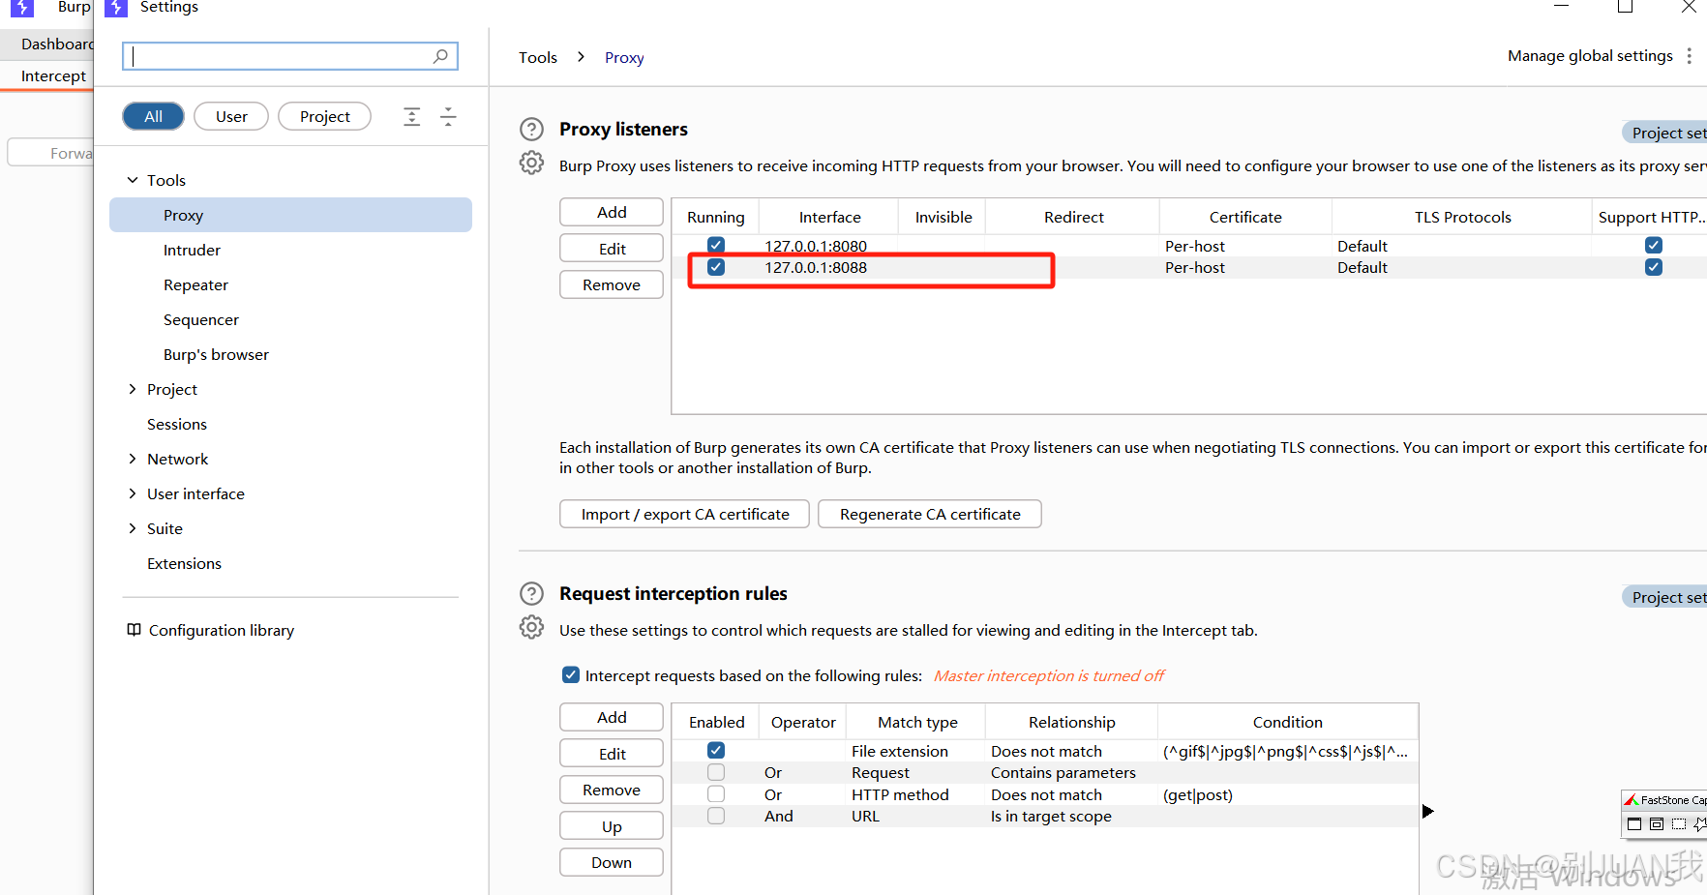
Task: Move interception rule Down
Action: (x=612, y=862)
